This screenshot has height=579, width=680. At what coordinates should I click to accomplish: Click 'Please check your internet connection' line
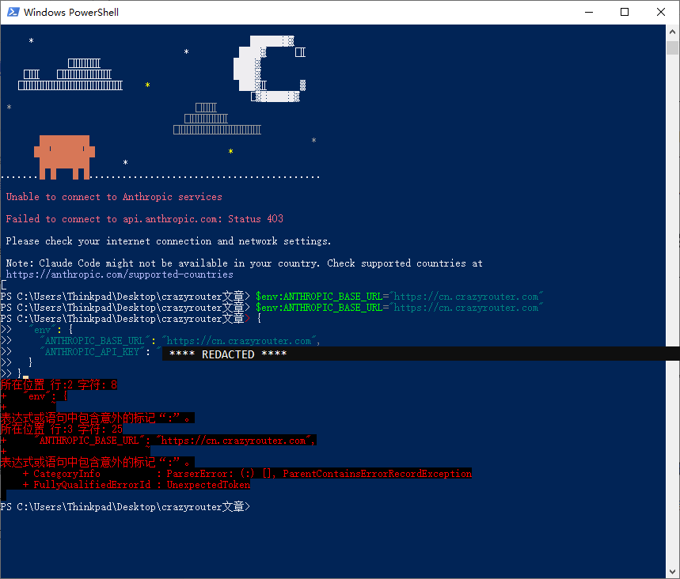point(169,241)
